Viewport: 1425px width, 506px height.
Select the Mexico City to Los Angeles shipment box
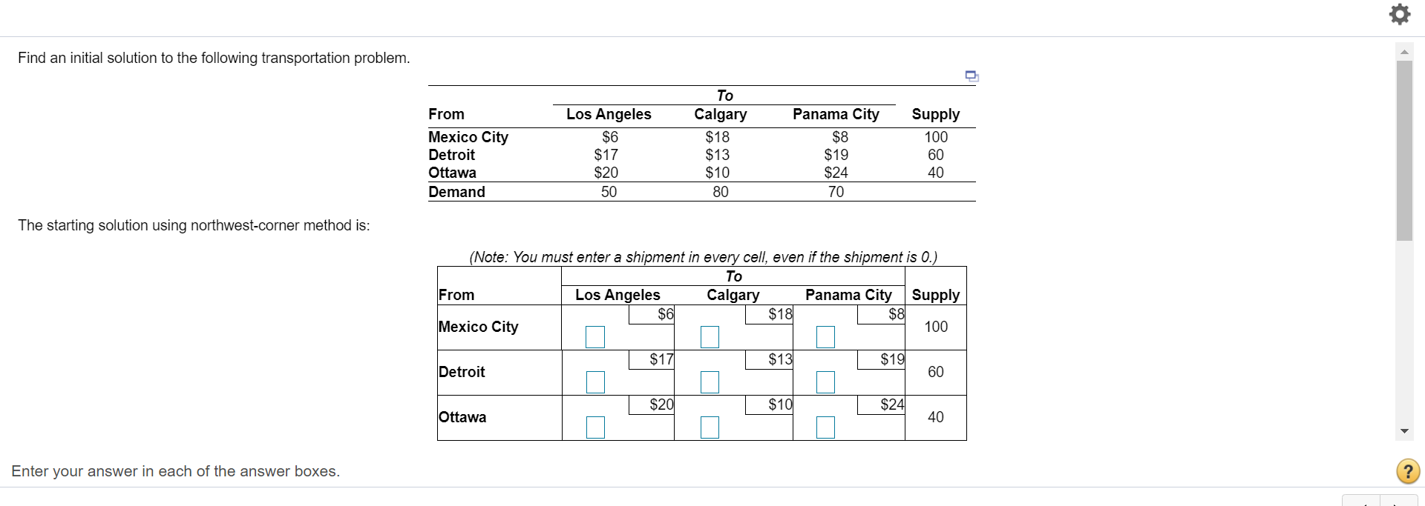pyautogui.click(x=594, y=336)
